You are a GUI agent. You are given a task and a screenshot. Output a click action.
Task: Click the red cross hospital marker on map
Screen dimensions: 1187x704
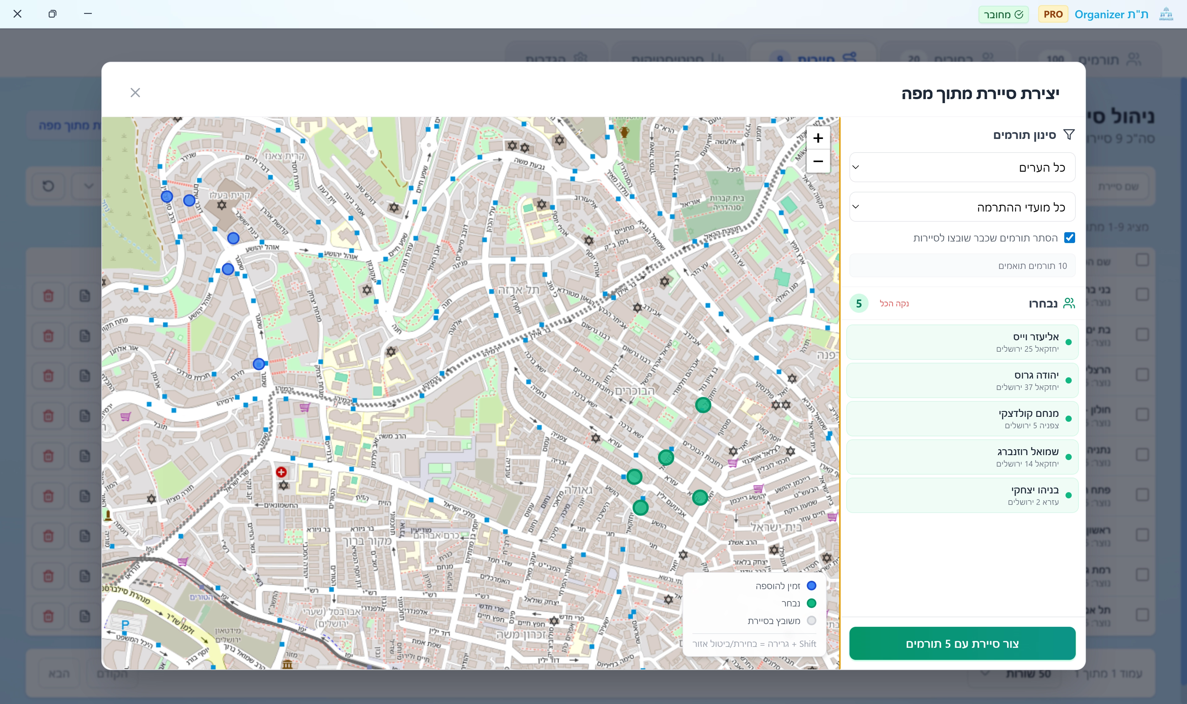pyautogui.click(x=281, y=472)
